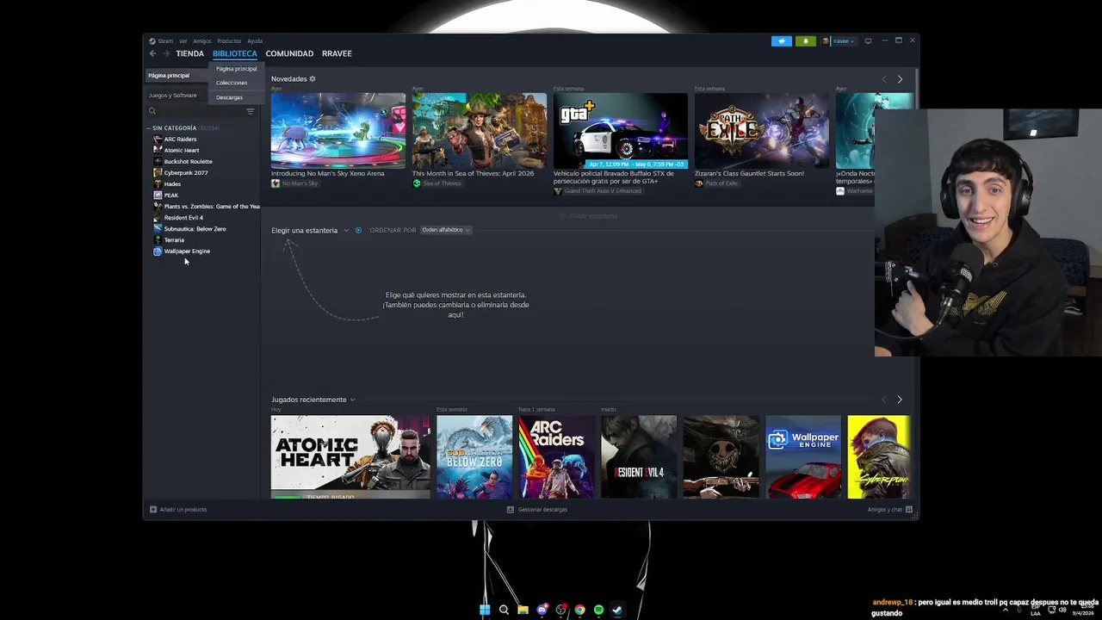
Task: Click the PEAK game icon in list
Action: [x=158, y=195]
